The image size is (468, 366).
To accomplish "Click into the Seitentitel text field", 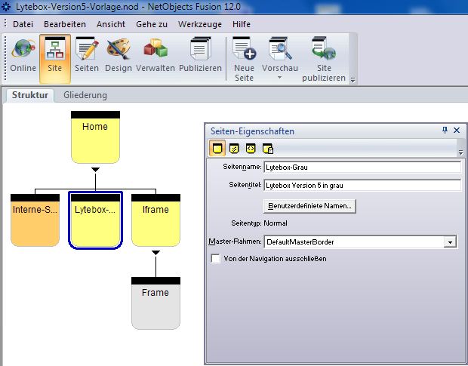I will click(x=362, y=185).
